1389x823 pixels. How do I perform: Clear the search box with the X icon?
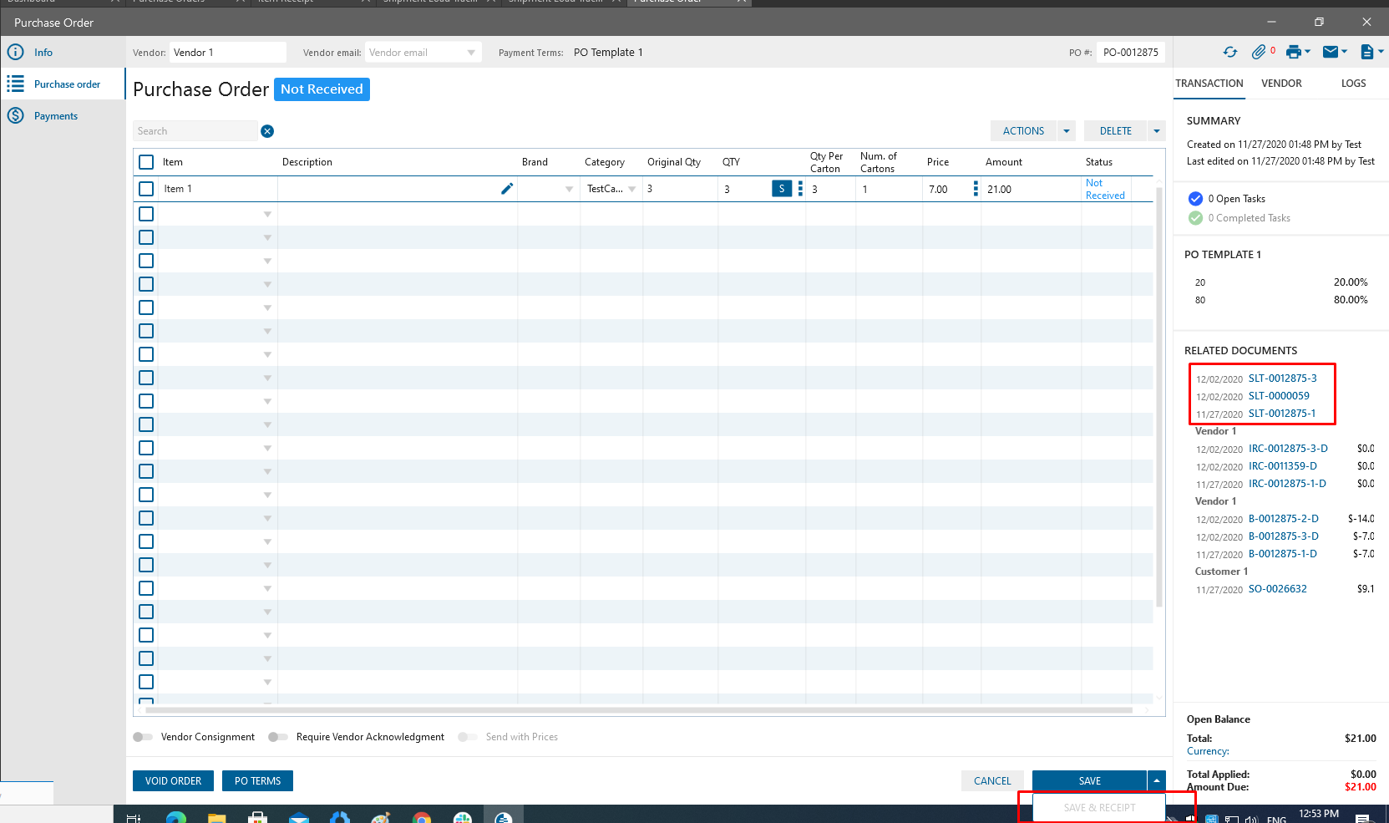(267, 131)
